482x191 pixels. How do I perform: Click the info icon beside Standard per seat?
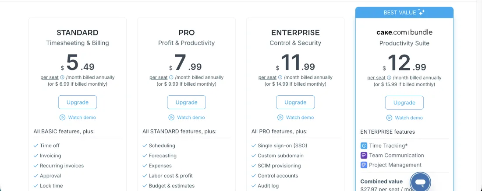62,77
